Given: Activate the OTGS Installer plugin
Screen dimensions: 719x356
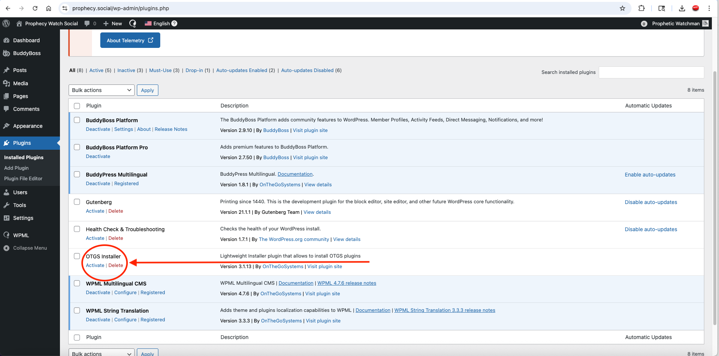Looking at the screenshot, I should click(95, 265).
